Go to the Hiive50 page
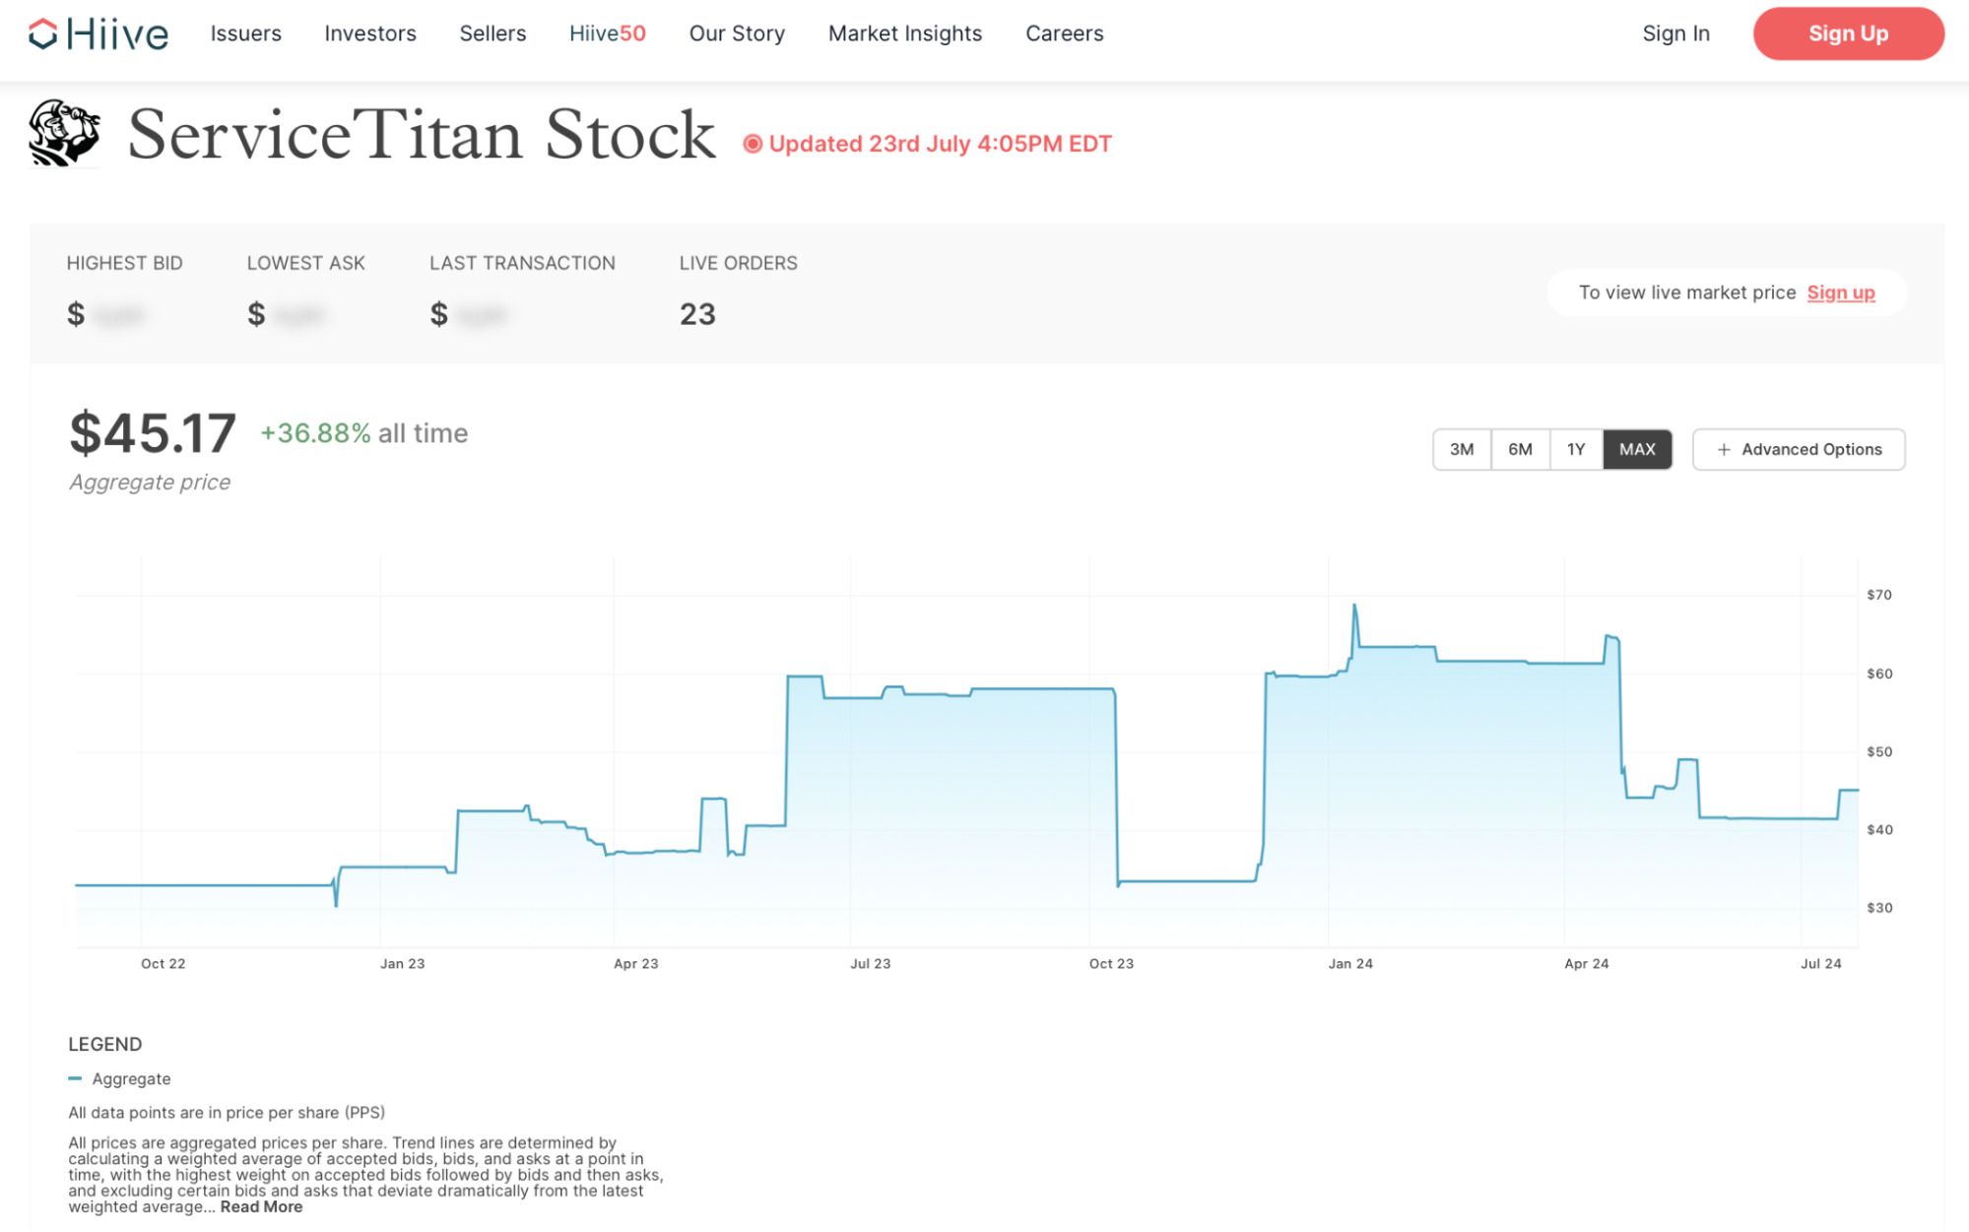The width and height of the screenshot is (1969, 1232). 608,33
